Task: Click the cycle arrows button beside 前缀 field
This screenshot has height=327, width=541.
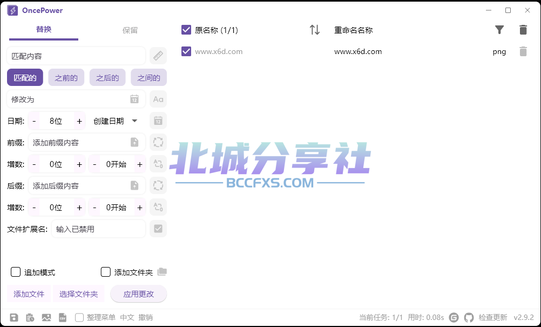Action: [158, 142]
